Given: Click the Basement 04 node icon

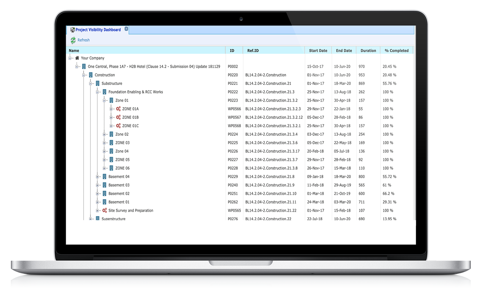Looking at the screenshot, I should (104, 177).
